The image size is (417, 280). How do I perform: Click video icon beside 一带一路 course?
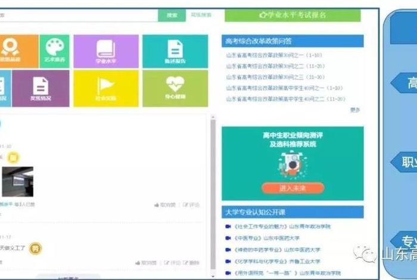(x=228, y=273)
